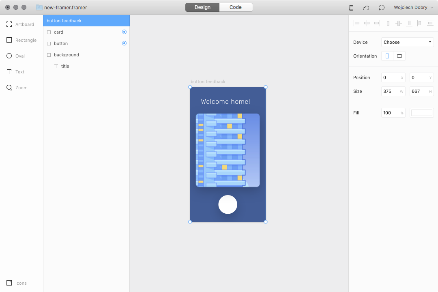
Task: Toggle target indicator on the button layer
Action: click(125, 43)
